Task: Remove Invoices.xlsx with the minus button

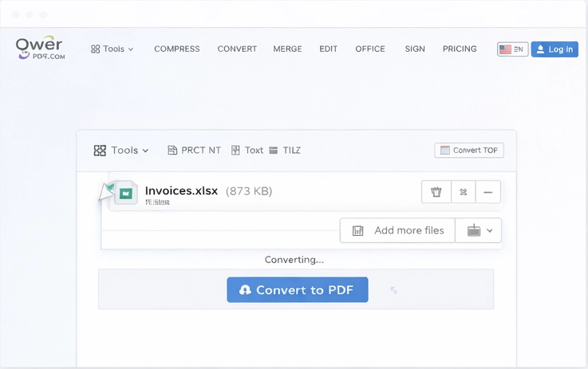Action: tap(488, 192)
